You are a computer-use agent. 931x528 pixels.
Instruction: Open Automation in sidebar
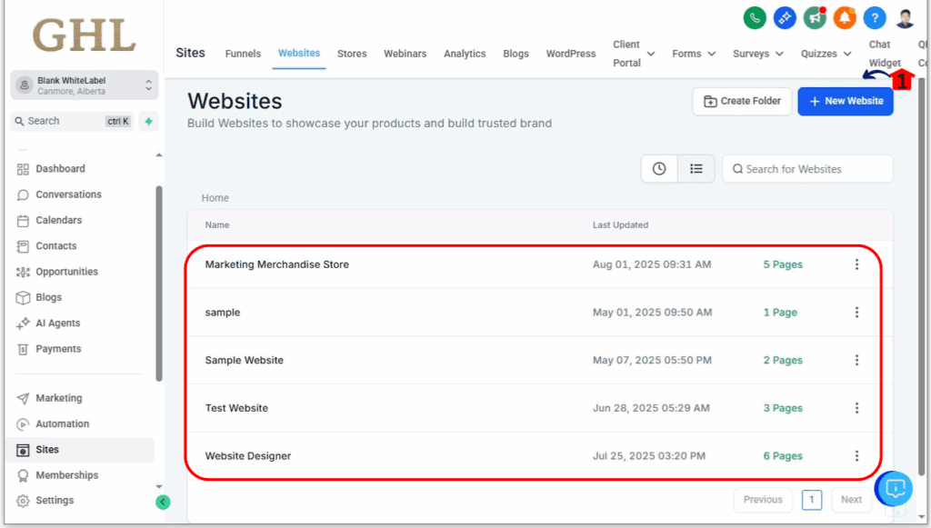pos(63,423)
